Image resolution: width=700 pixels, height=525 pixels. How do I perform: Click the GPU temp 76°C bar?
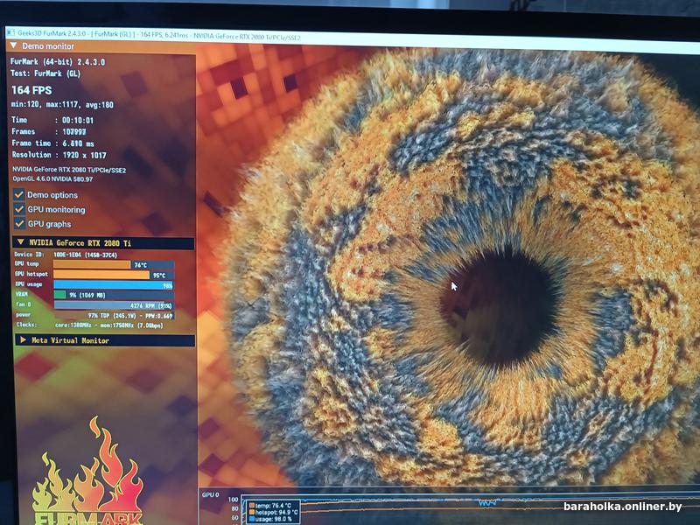[x=114, y=265]
